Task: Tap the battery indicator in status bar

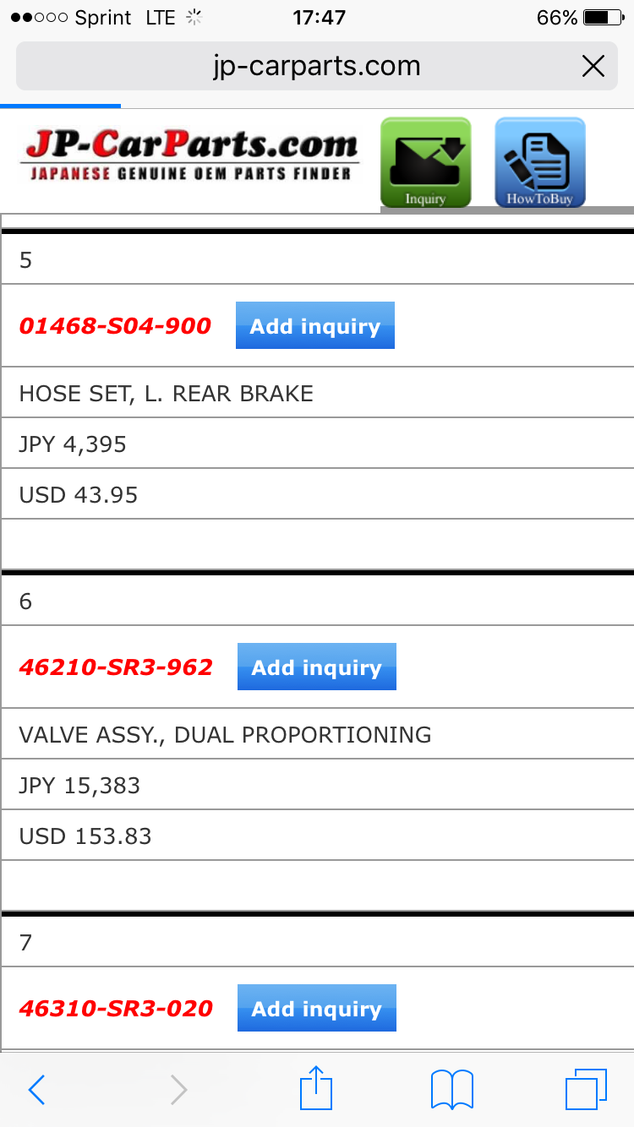Action: point(603,18)
